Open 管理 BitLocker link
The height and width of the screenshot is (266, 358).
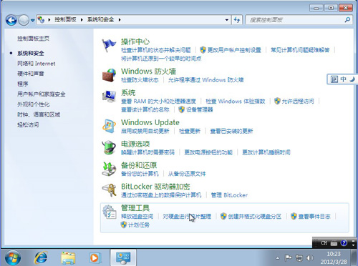point(229,195)
